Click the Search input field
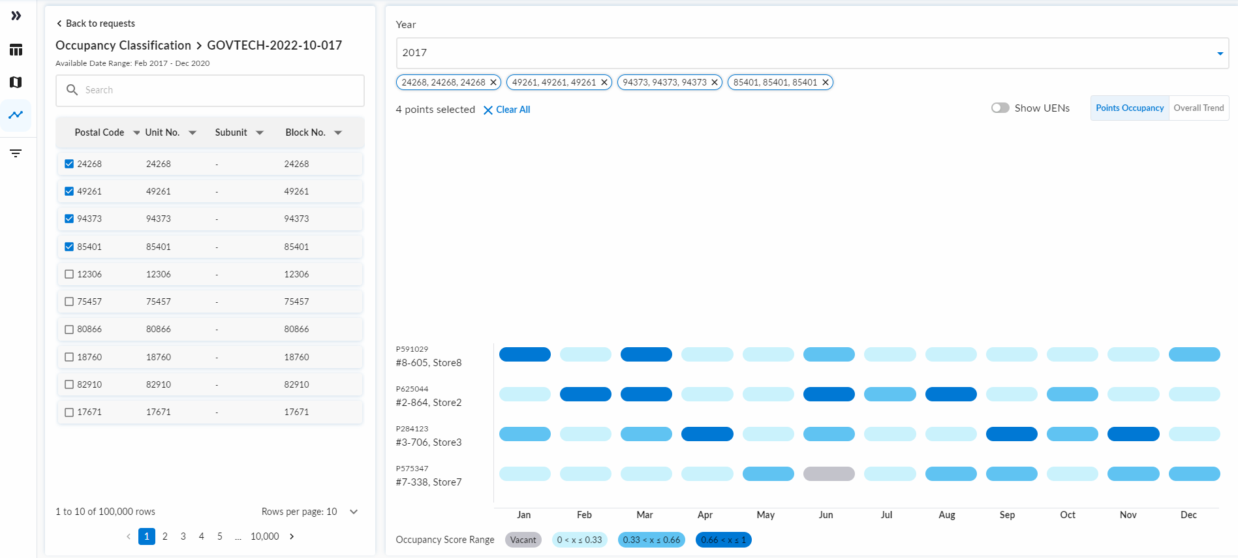Viewport: 1238px width, 558px height. click(x=210, y=90)
